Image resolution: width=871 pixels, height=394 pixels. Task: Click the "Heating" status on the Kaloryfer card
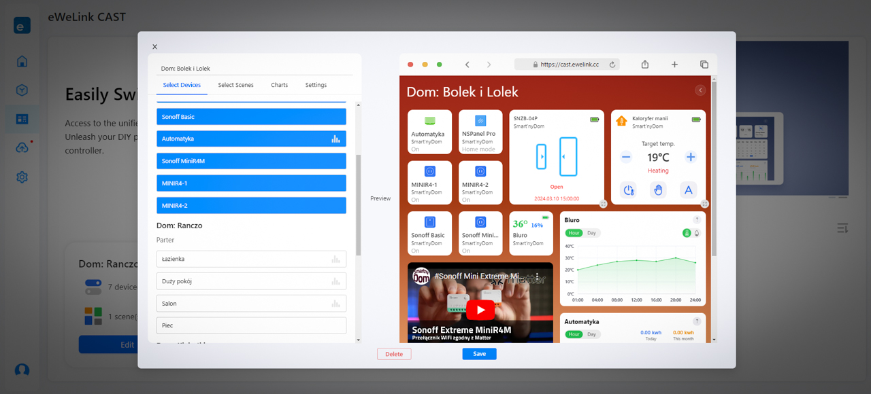(658, 171)
